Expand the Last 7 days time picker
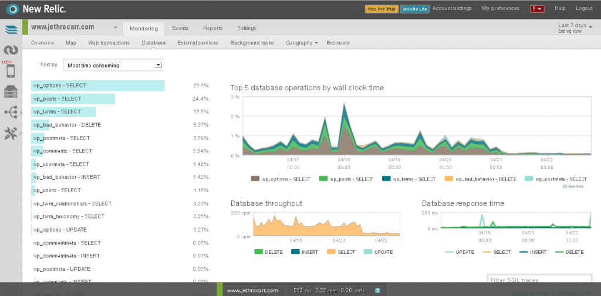 click(x=575, y=28)
